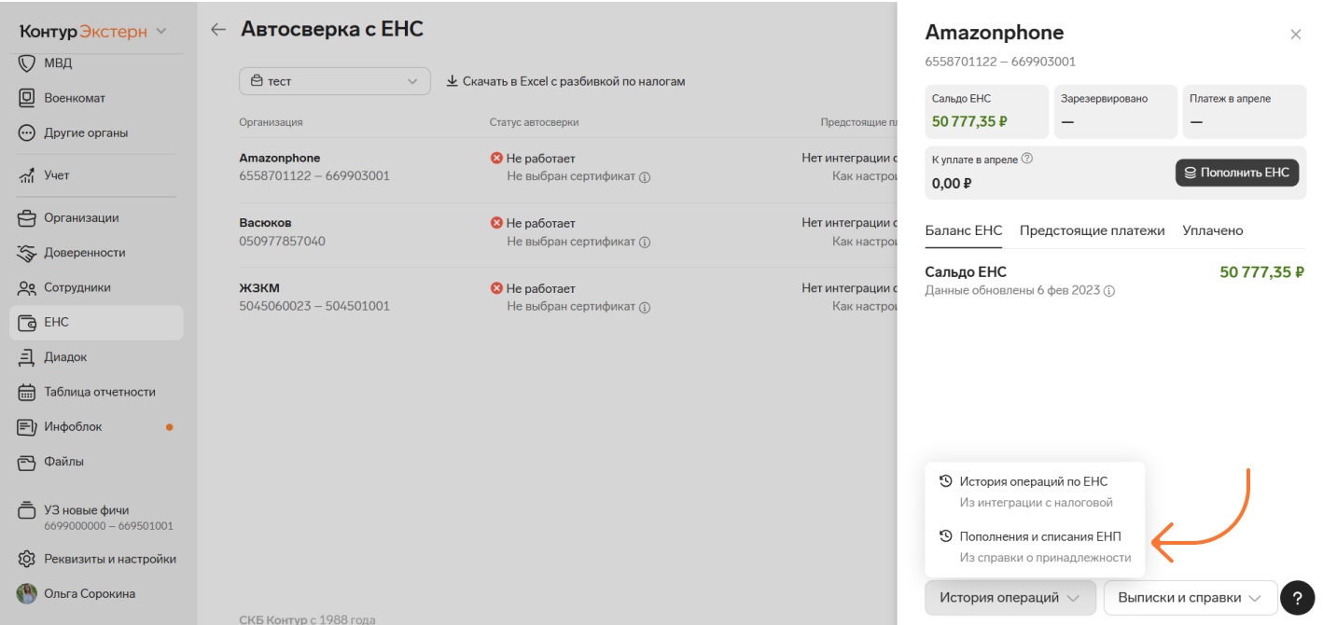Screen dimensions: 1323x625
Task: Expand the тест organization group dropdown
Action: coord(335,81)
